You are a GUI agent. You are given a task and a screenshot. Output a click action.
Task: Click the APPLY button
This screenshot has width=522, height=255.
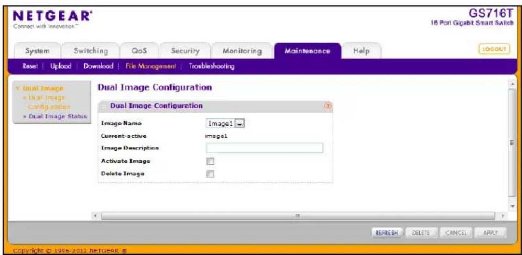pyautogui.click(x=491, y=233)
